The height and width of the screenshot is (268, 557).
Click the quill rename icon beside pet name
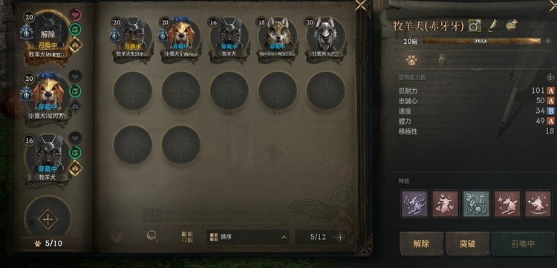coord(492,25)
